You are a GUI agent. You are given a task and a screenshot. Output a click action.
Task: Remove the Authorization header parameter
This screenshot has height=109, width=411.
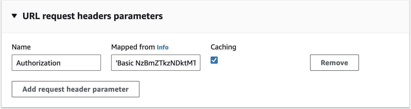coord(334,63)
